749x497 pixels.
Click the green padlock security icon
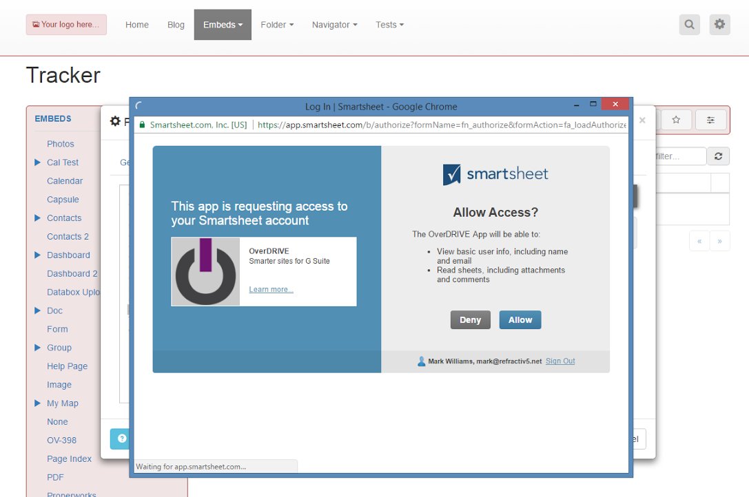point(142,125)
